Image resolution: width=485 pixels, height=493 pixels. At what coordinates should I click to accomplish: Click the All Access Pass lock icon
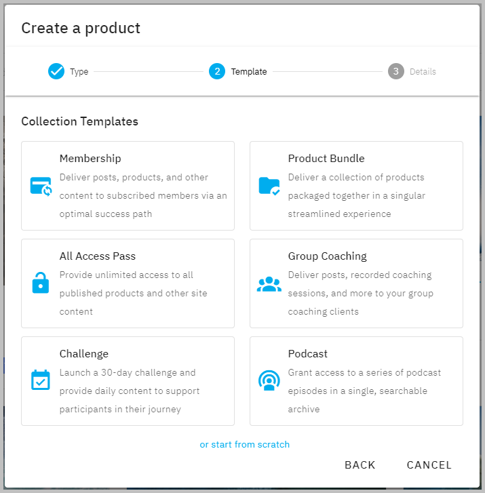[41, 283]
